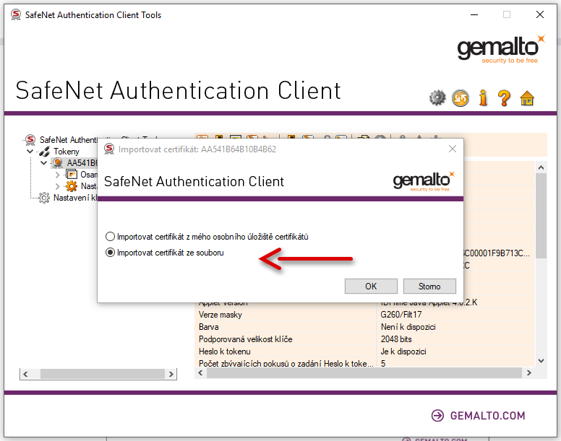Select the Není k dispozici value
Viewport: 561px width, 441px height.
[x=408, y=327]
